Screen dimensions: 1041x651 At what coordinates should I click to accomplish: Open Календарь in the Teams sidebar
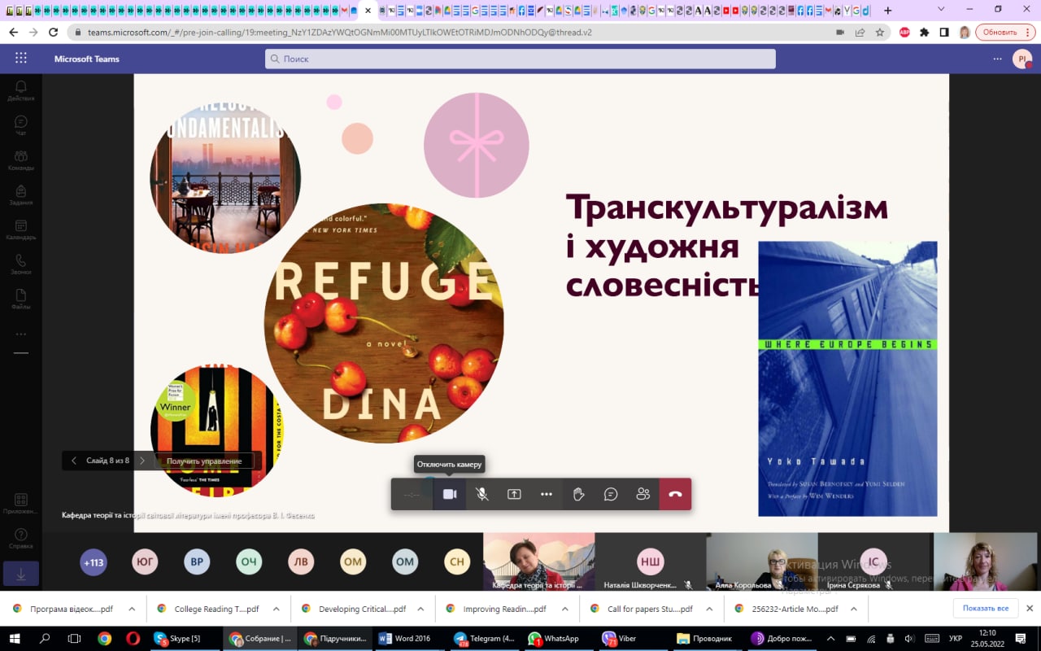21,230
